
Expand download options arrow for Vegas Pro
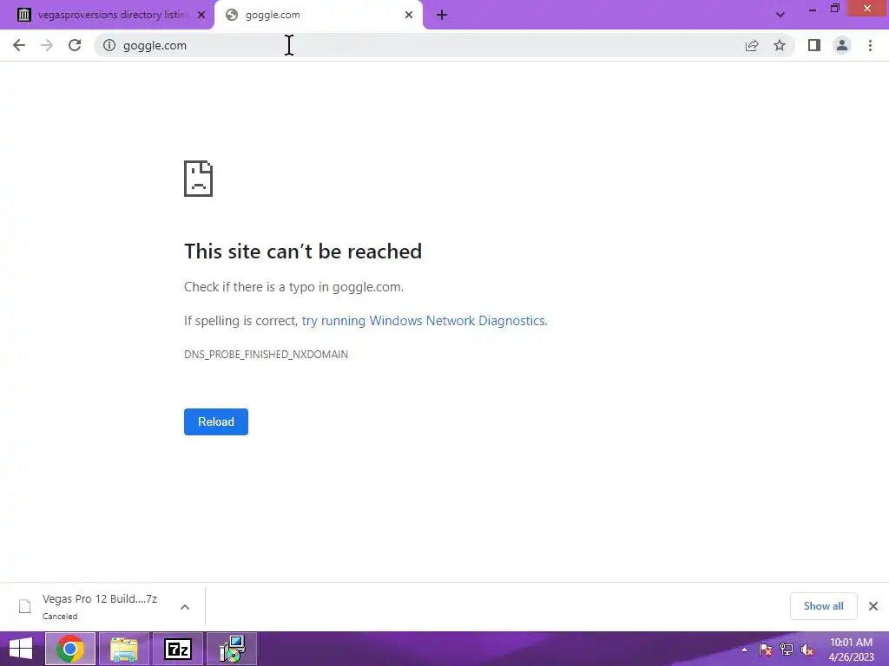click(185, 607)
